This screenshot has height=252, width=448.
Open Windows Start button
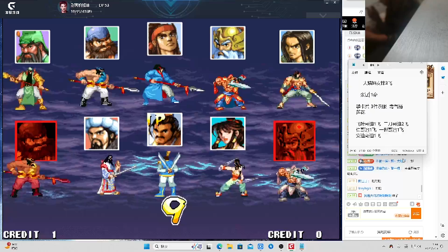[147, 246]
